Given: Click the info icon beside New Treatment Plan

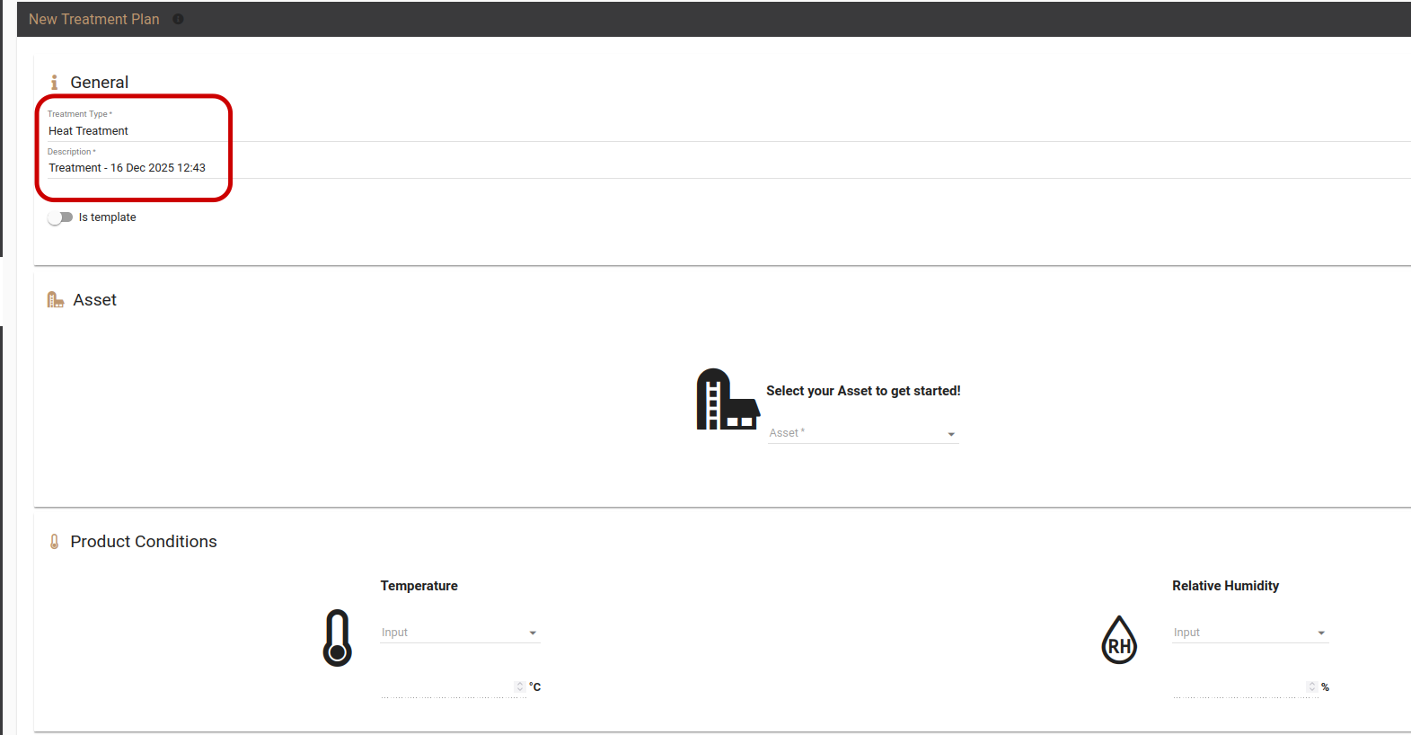Looking at the screenshot, I should click(x=178, y=19).
